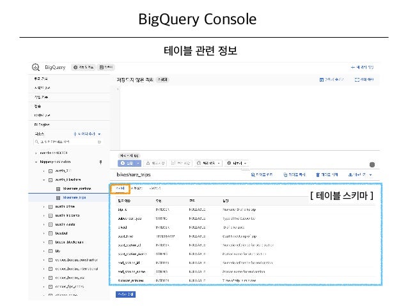
Task: Open the Add Data dropdown arrow
Action: (x=99, y=134)
